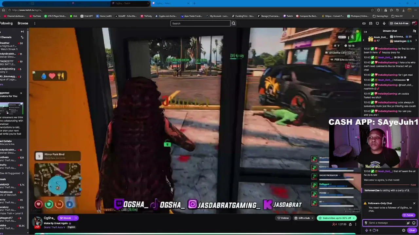Collapse the left followed channels sidebar
The height and width of the screenshot is (235, 419).
tap(22, 32)
